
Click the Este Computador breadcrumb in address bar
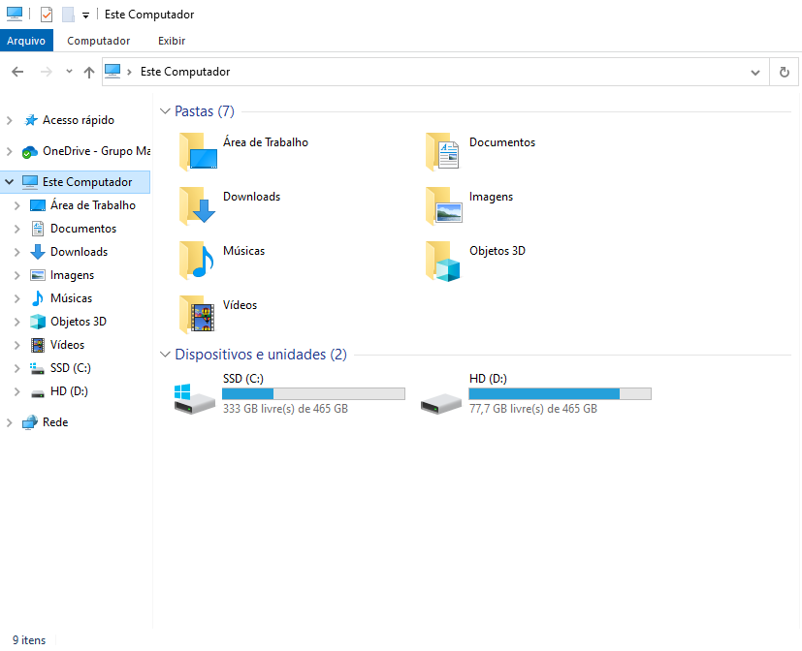pos(185,72)
